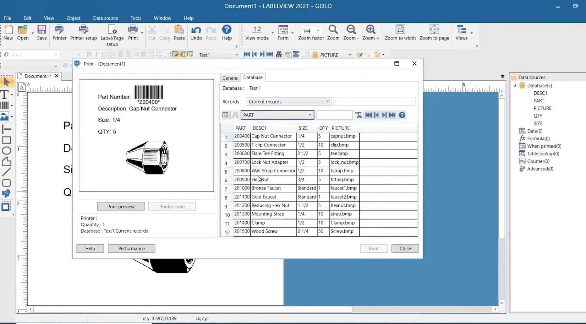
Task: Click the filter icon next to search field
Action: click(358, 115)
